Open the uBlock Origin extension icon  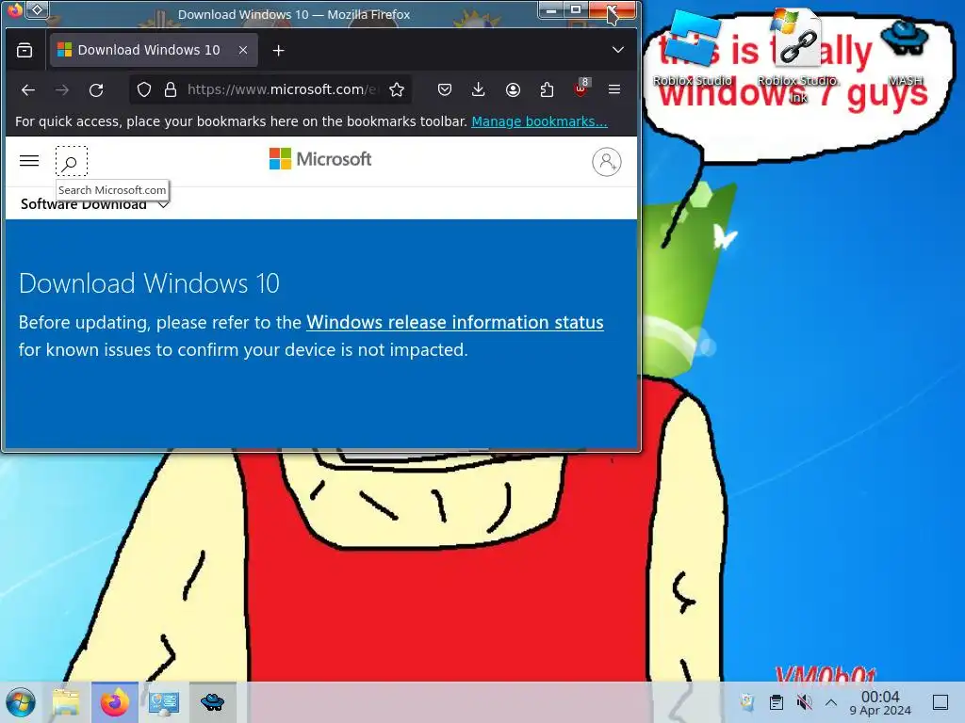[581, 89]
